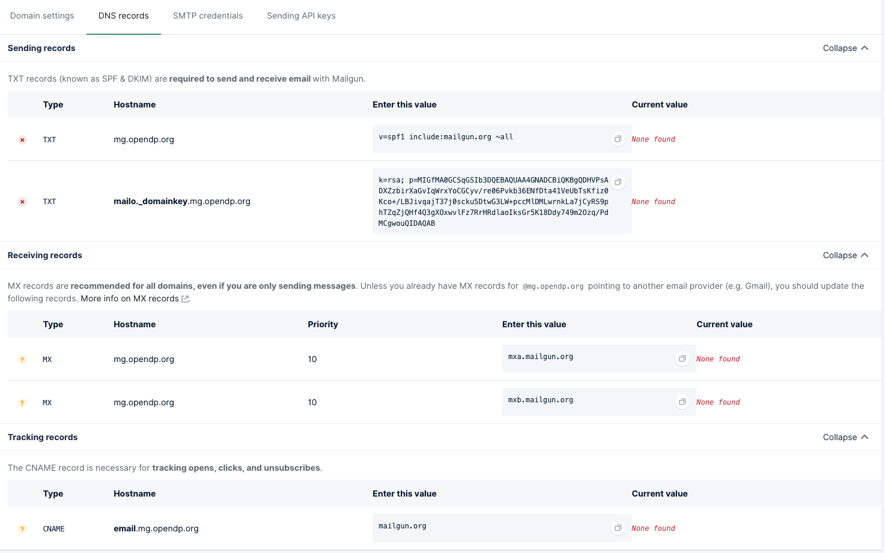The width and height of the screenshot is (885, 553).
Task: Click the external link icon after MX records info
Action: coord(184,298)
